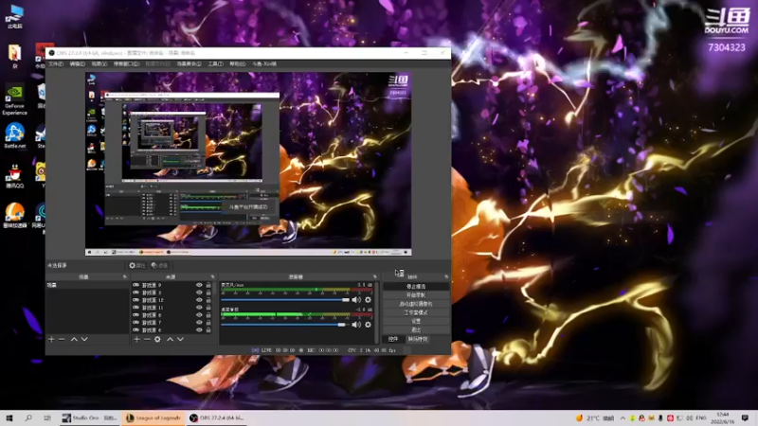
Task: Open the 工具(T) menu
Action: tap(216, 63)
